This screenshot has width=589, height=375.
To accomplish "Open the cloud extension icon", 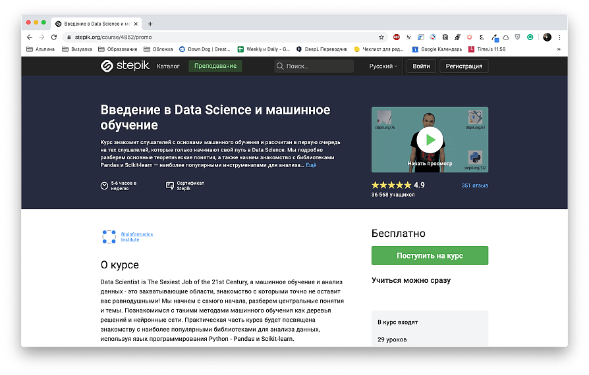I will pos(506,37).
